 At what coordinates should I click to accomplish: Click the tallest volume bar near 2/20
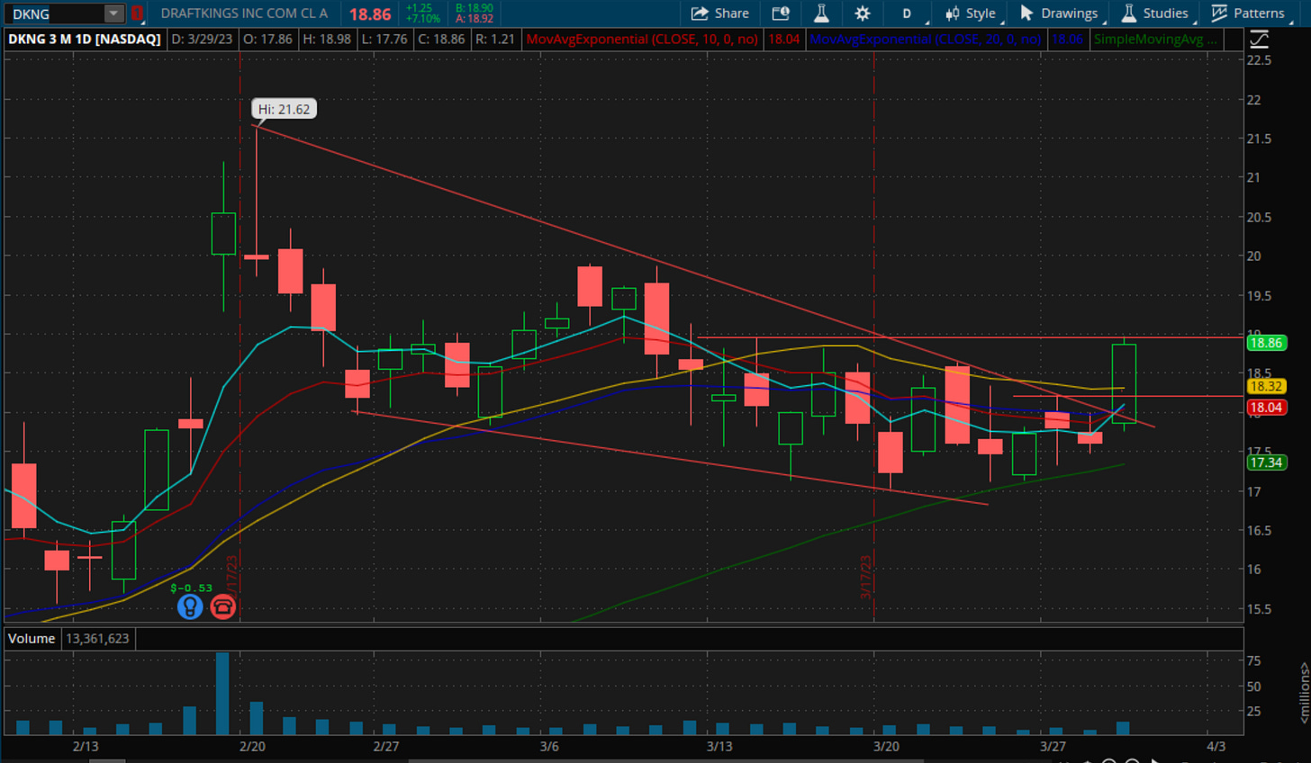point(222,694)
